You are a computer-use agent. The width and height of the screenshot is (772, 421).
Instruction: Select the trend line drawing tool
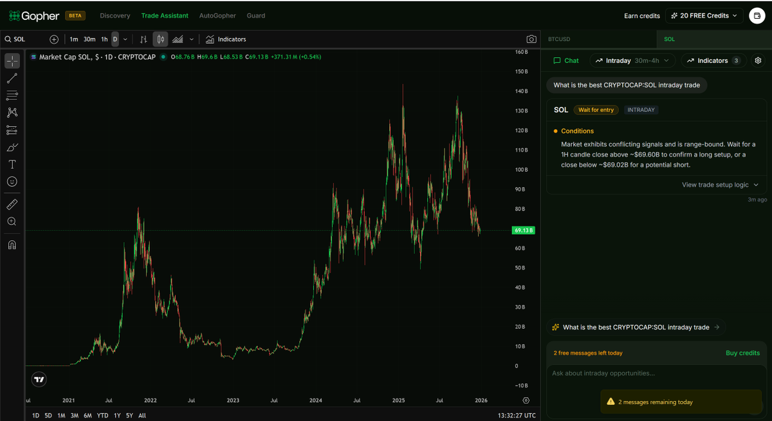[12, 78]
